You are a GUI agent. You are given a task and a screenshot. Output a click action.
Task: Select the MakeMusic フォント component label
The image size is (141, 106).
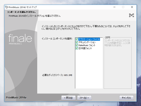click(87, 45)
